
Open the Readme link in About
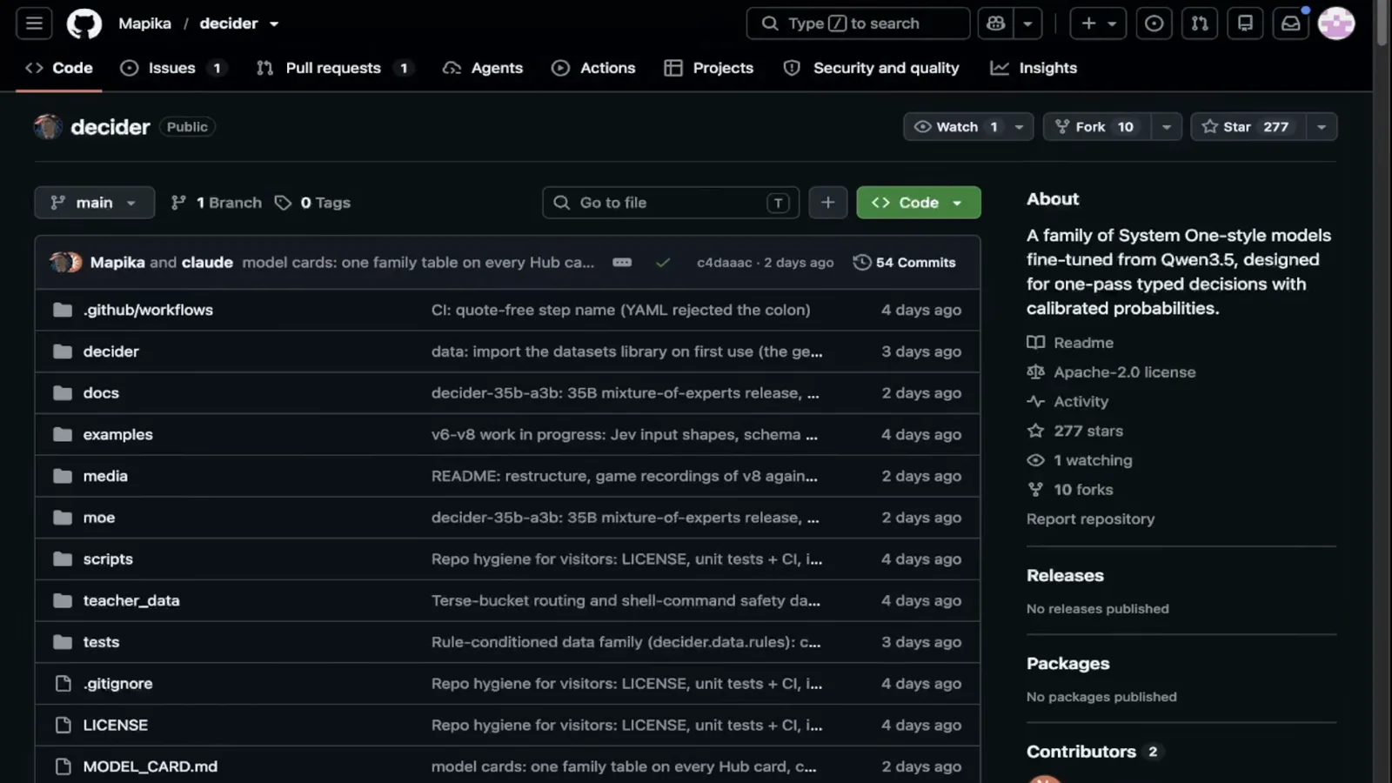pos(1070,343)
